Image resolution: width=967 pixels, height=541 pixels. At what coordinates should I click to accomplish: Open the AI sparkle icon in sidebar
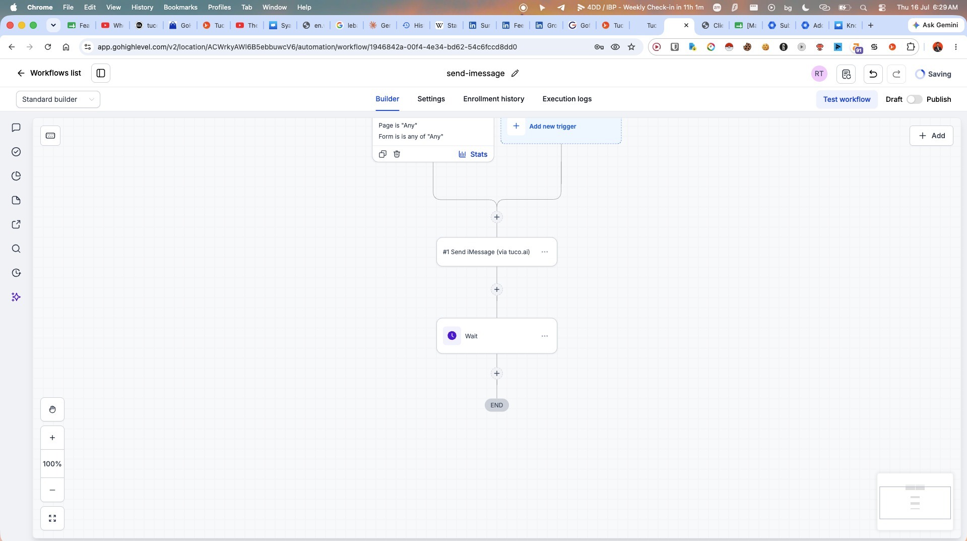tap(16, 297)
